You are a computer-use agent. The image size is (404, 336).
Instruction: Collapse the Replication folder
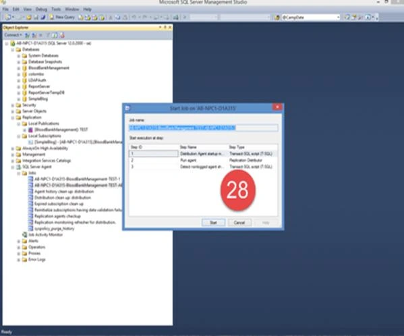tap(12, 118)
